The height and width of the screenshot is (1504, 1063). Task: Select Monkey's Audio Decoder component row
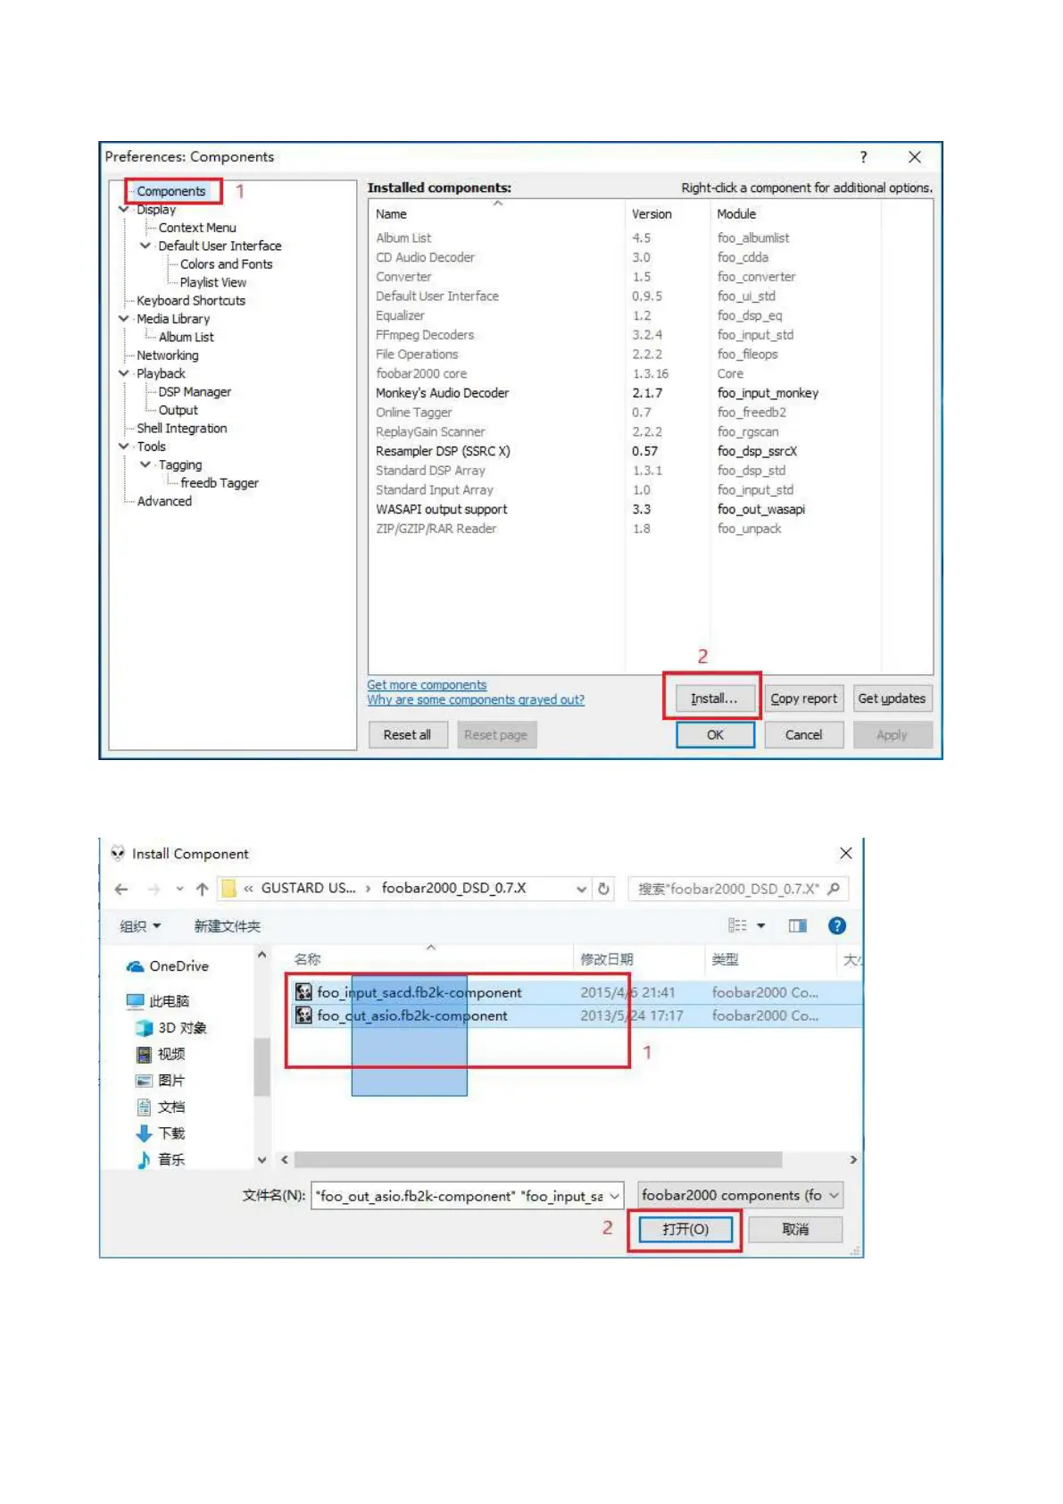click(x=651, y=393)
